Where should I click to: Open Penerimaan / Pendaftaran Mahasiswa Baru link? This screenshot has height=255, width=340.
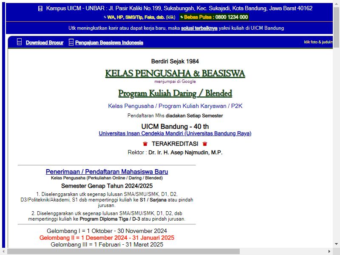[x=107, y=172]
